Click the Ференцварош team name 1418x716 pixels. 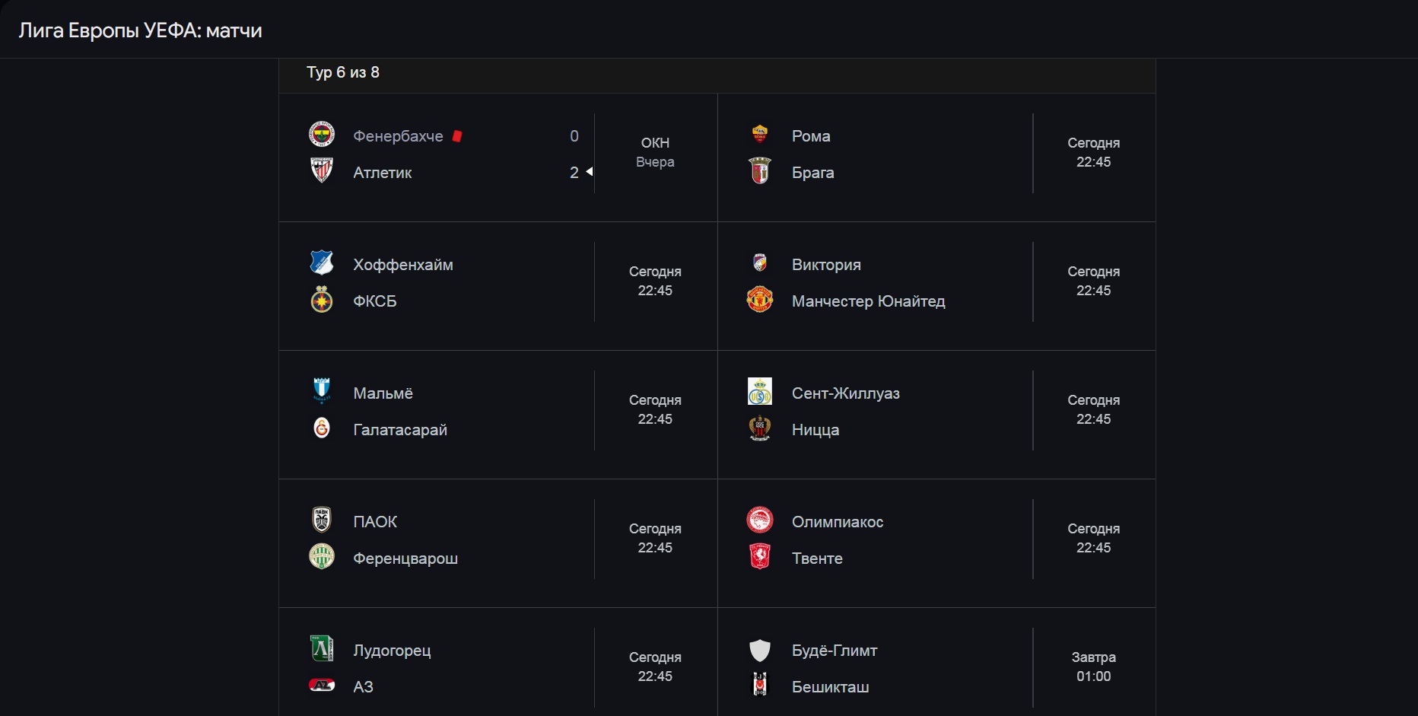[x=405, y=558]
